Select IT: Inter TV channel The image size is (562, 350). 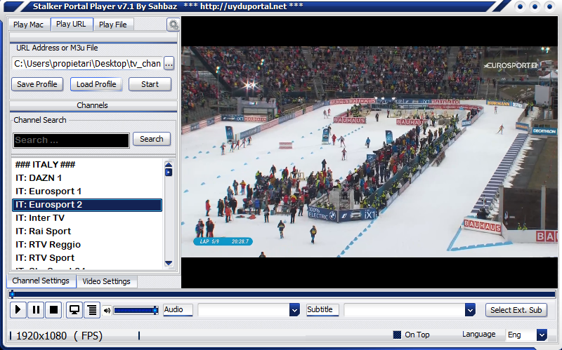pos(87,218)
